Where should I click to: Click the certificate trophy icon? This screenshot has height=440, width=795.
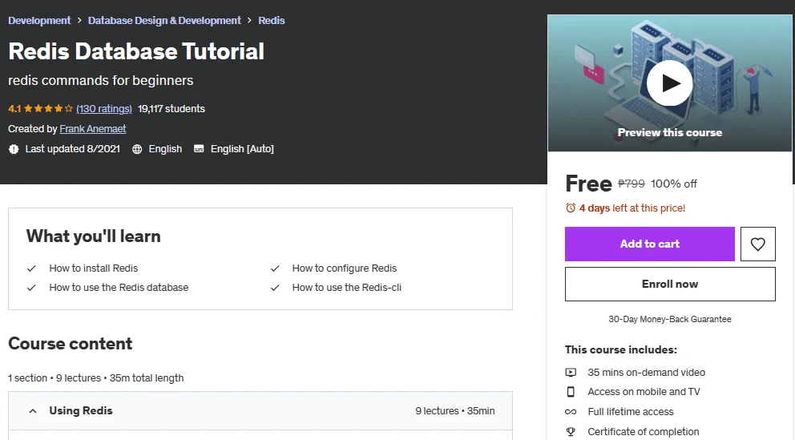[571, 432]
